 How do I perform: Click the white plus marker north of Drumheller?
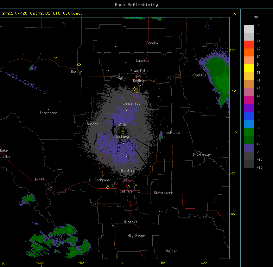tap(194, 119)
